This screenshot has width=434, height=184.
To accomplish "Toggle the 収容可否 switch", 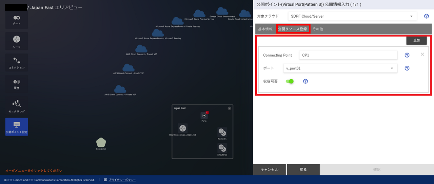I will 290,81.
